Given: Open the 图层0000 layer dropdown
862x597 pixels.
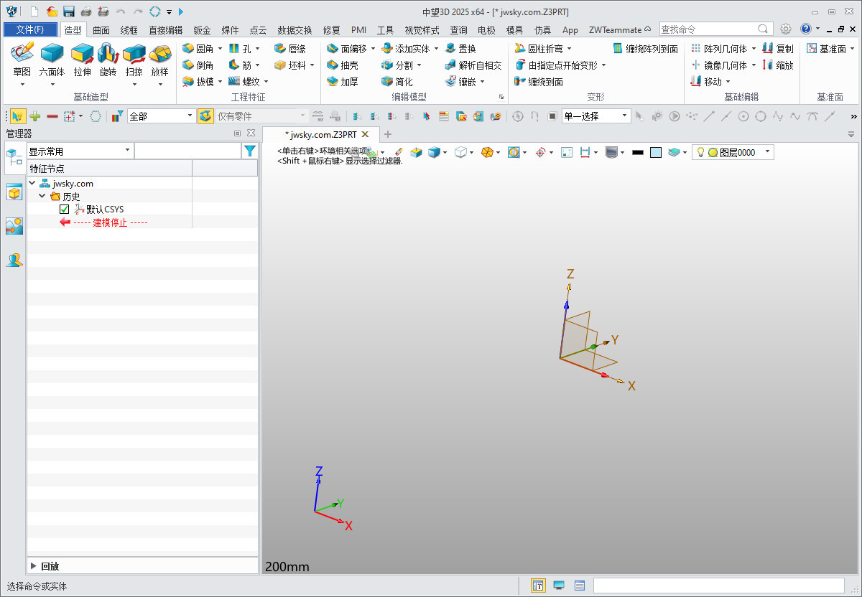Looking at the screenshot, I should (x=767, y=152).
